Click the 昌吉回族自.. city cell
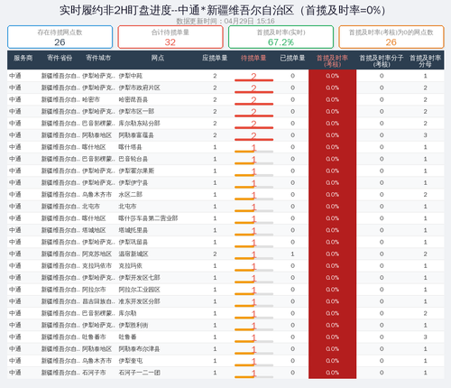451x388 pixels. click(98, 301)
